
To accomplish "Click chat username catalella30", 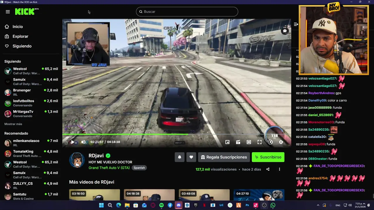I will click(317, 137).
